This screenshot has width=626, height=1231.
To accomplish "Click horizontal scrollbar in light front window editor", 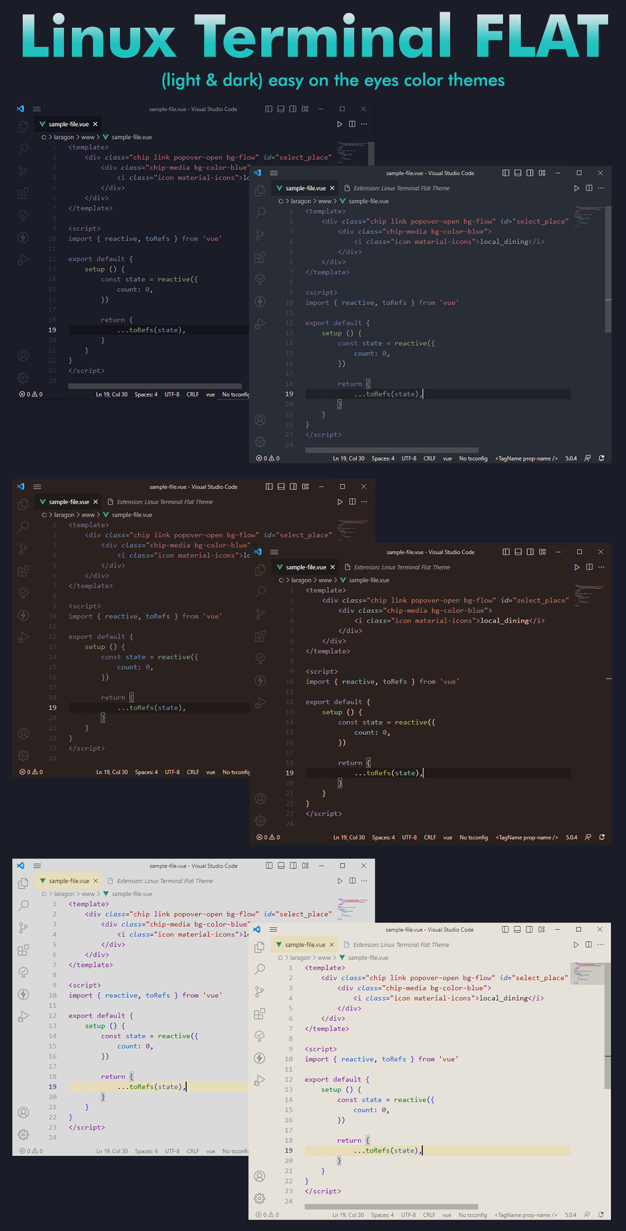I will click(391, 1207).
